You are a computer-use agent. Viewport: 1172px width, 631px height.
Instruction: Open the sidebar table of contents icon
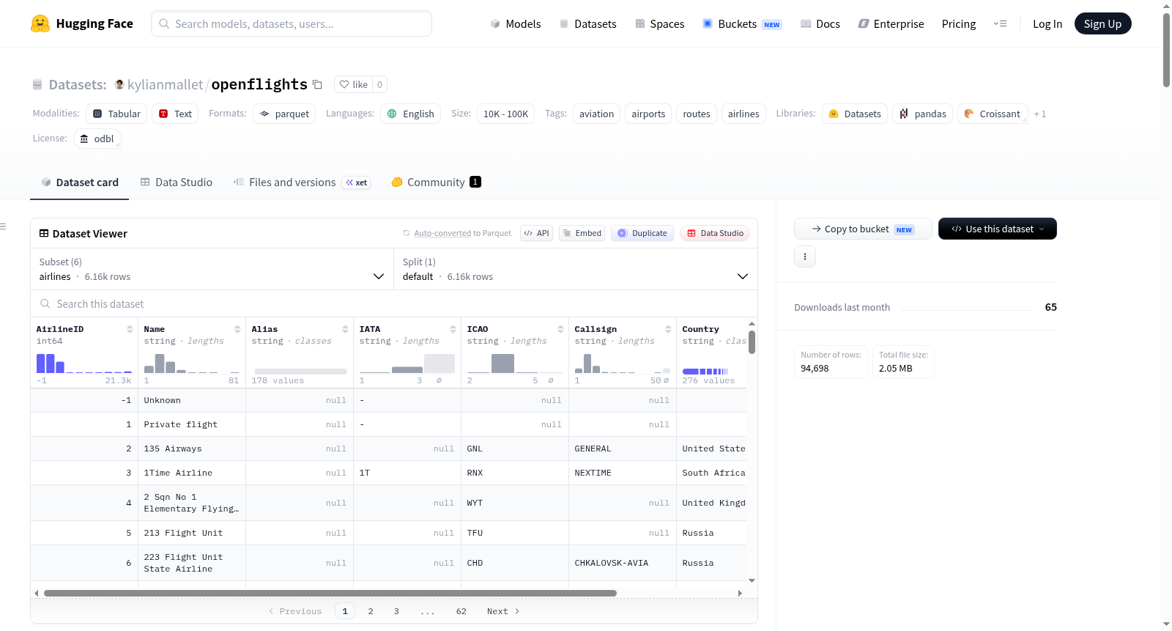pos(3,226)
